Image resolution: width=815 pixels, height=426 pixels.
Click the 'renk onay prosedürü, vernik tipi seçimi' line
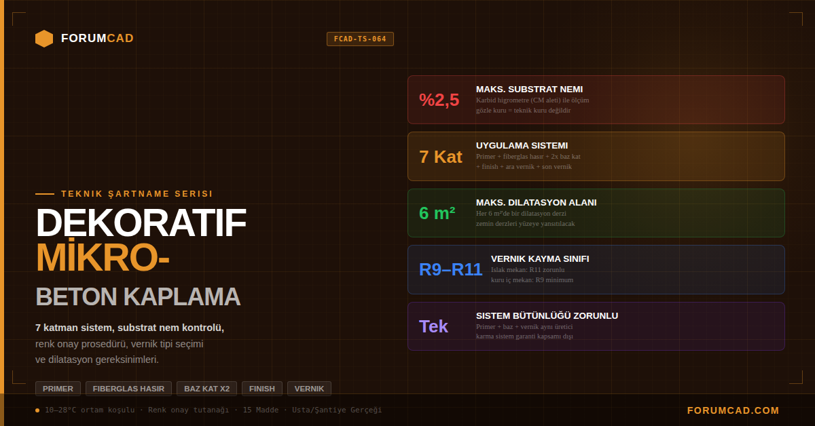[x=120, y=344]
